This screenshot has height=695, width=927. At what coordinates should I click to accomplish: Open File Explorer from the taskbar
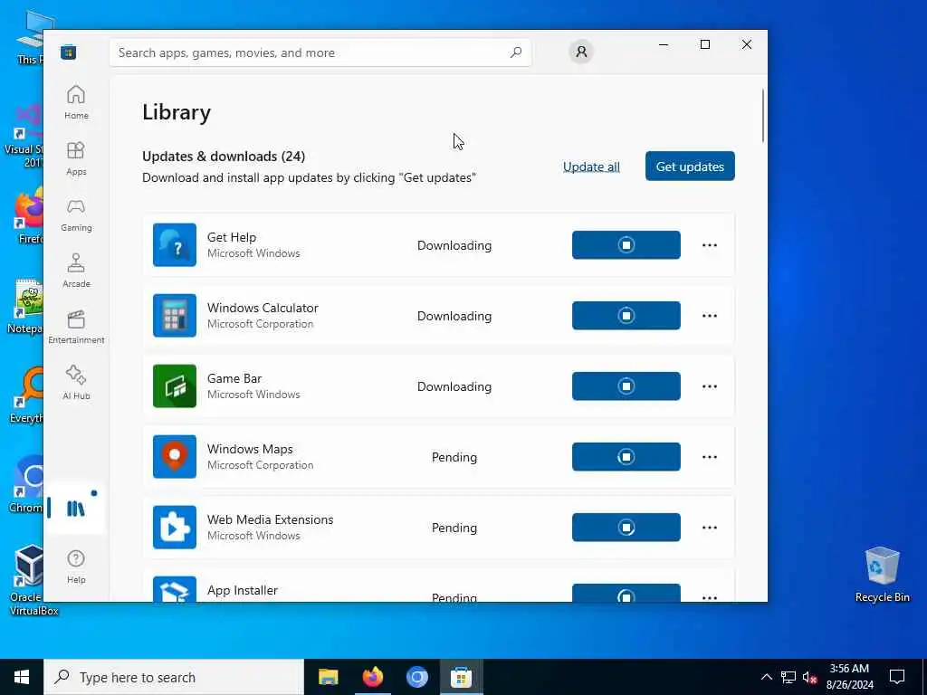(328, 677)
